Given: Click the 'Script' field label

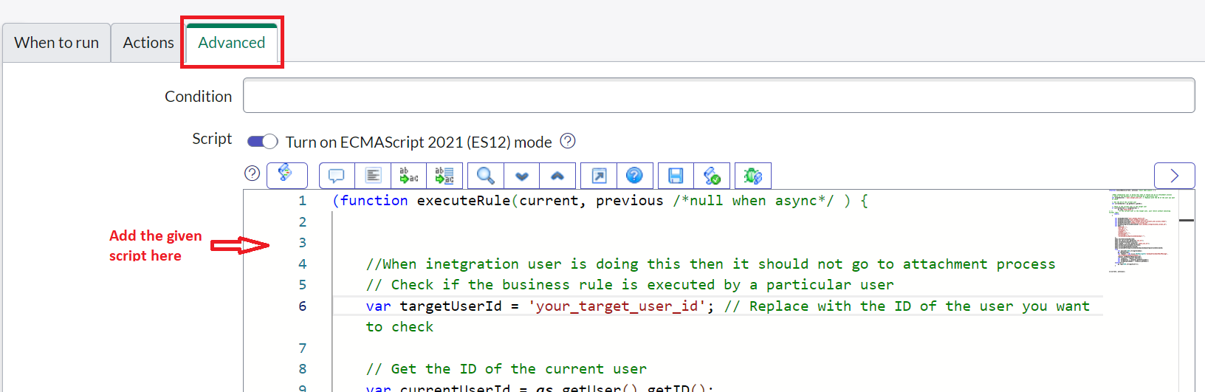Looking at the screenshot, I should coord(212,139).
